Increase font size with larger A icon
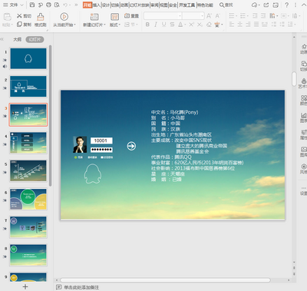The height and width of the screenshot is (291, 307). tap(209, 16)
